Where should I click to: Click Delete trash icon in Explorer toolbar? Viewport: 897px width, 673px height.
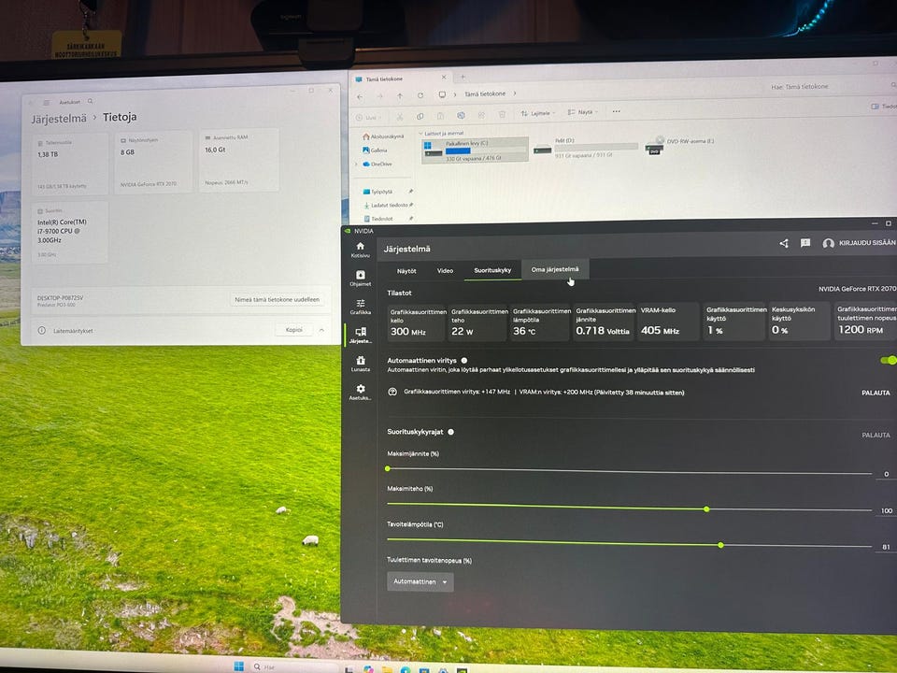click(502, 114)
